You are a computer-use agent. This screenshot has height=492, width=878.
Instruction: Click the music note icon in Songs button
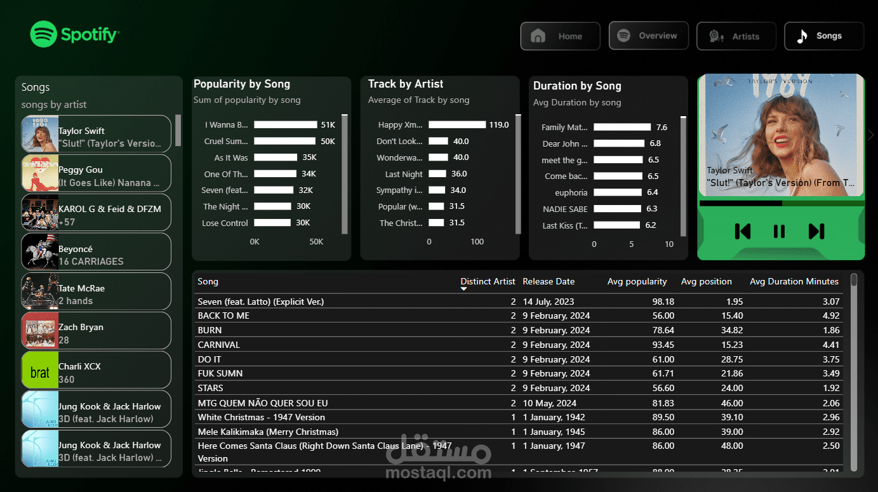tap(802, 36)
